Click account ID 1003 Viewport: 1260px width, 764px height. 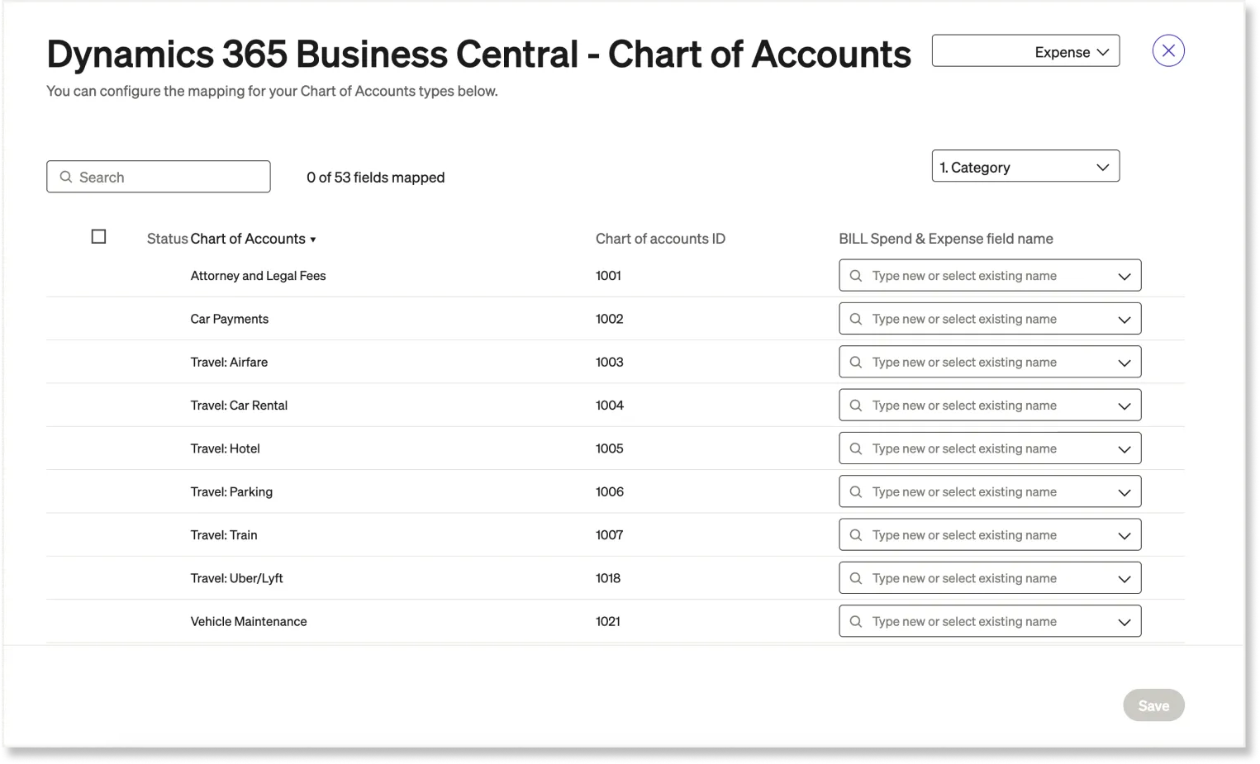coord(610,362)
